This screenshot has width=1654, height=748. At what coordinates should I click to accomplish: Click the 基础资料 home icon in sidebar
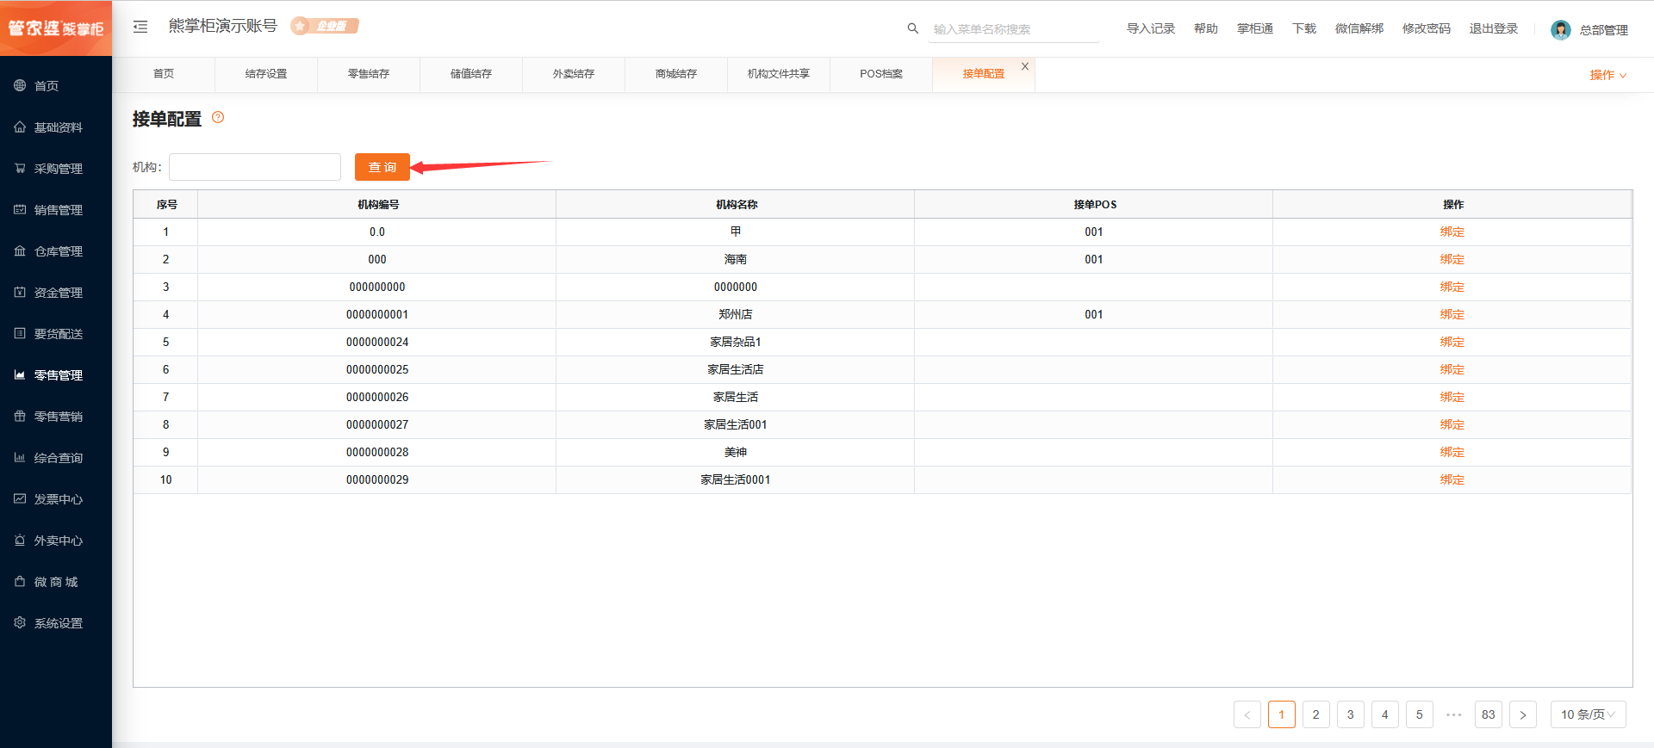20,127
